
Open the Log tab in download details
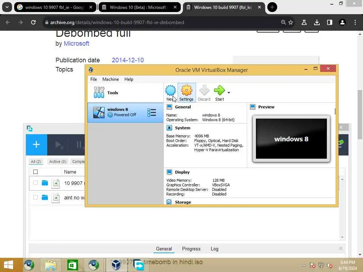pos(214,249)
